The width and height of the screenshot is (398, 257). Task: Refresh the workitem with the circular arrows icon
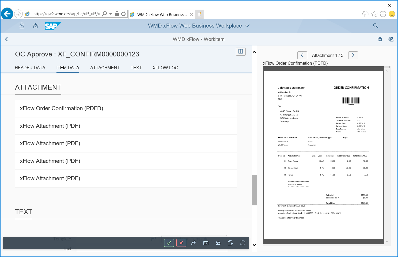243,243
